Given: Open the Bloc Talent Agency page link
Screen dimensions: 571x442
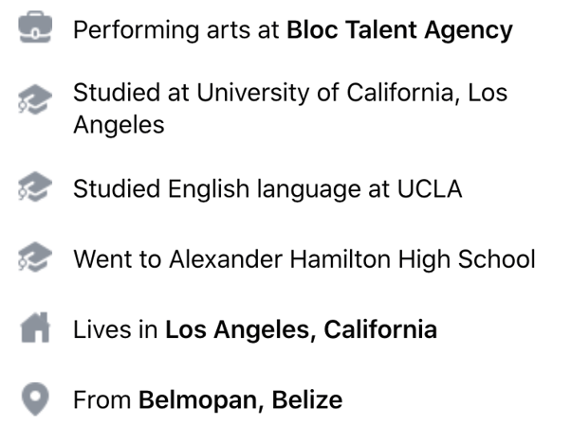Looking at the screenshot, I should pos(398,29).
